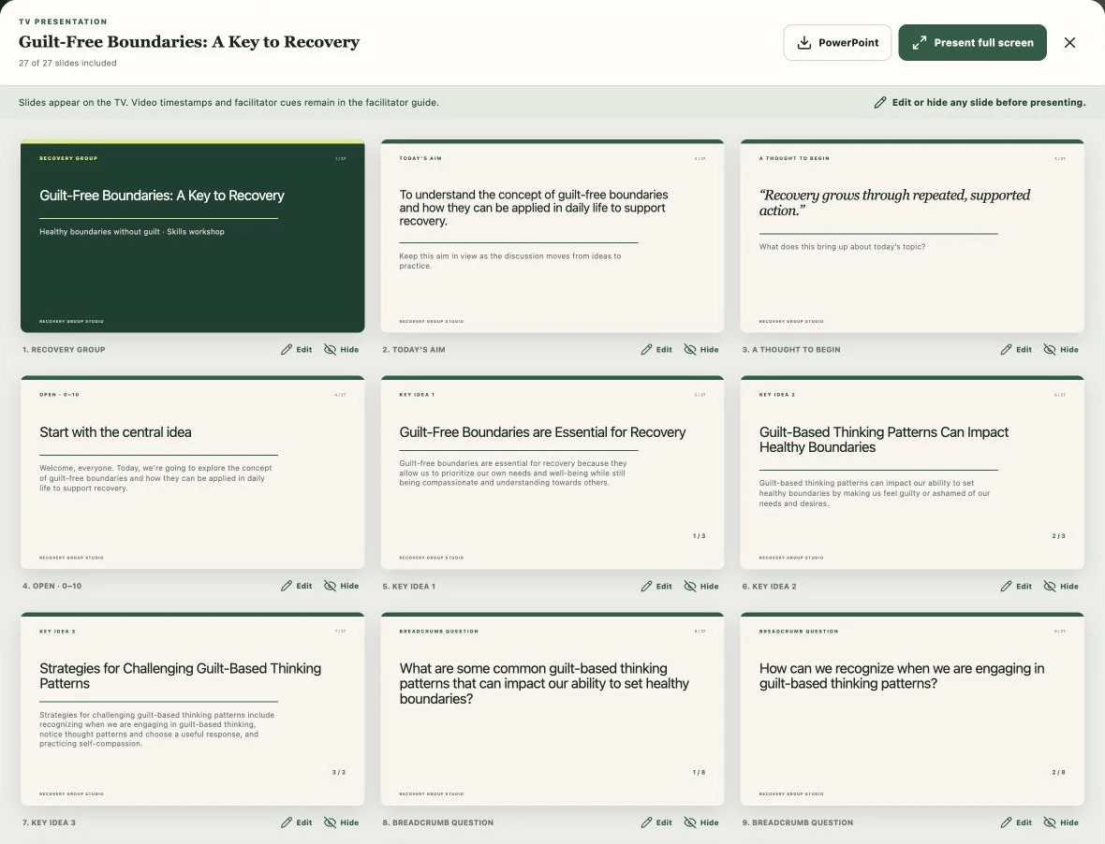Close the TV presentation dialog
This screenshot has height=844, width=1105.
1069,42
